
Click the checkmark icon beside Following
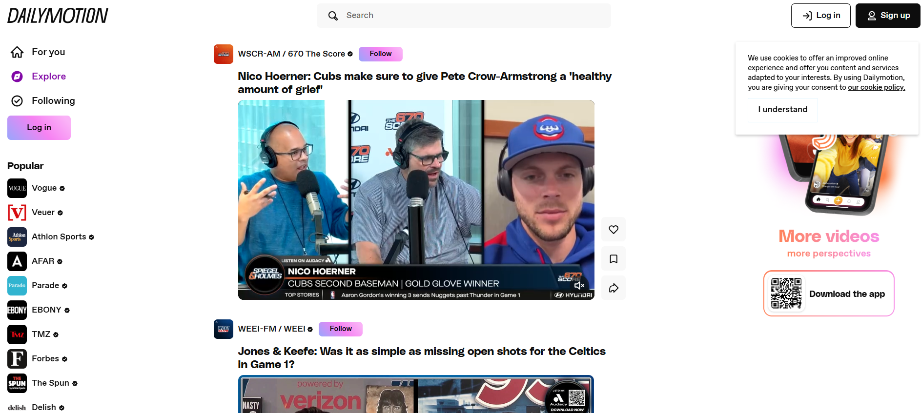coord(17,101)
